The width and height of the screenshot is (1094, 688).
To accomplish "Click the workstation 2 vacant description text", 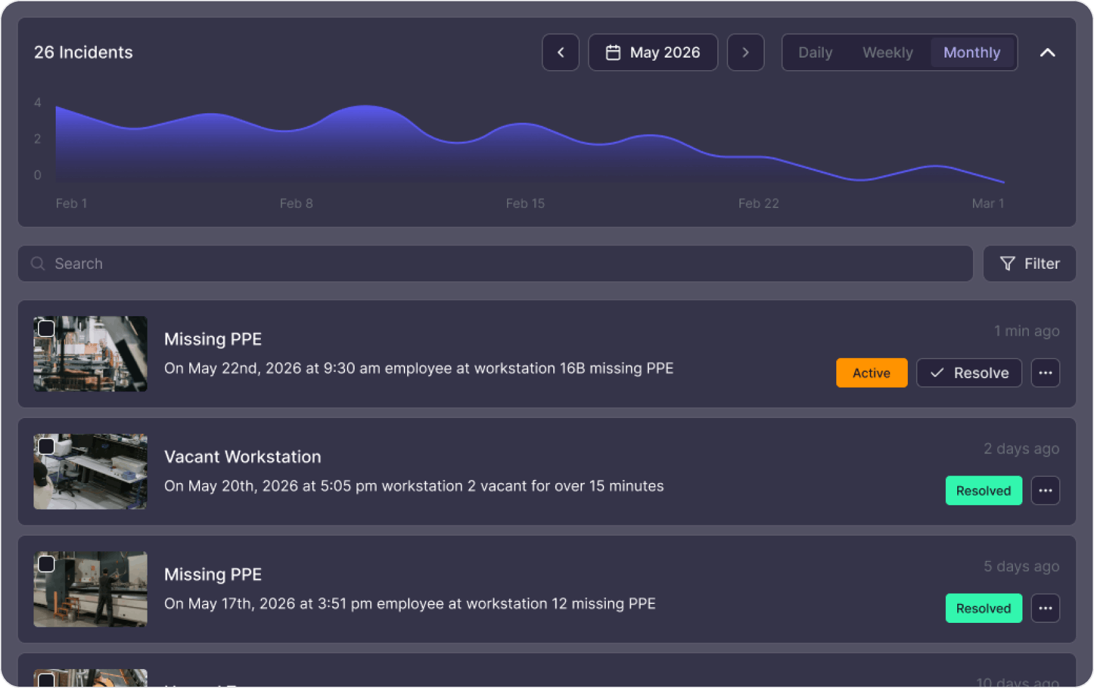I will 414,486.
